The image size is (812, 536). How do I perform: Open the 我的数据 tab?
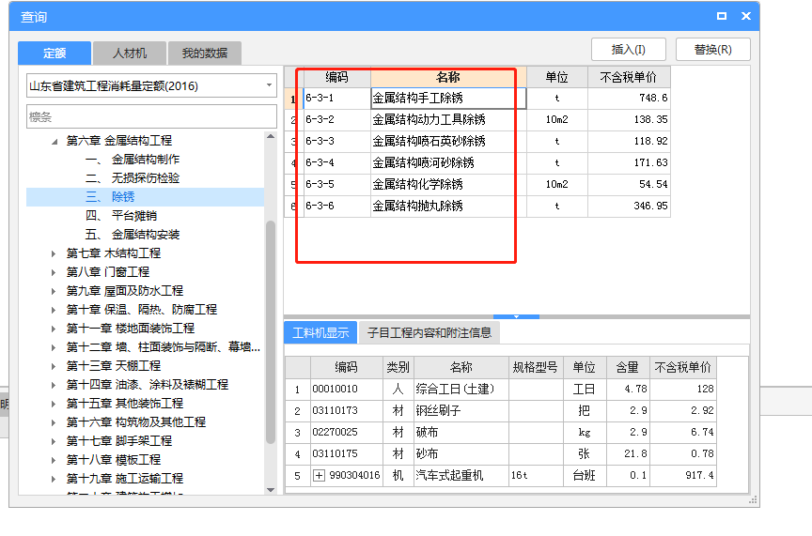coord(205,54)
